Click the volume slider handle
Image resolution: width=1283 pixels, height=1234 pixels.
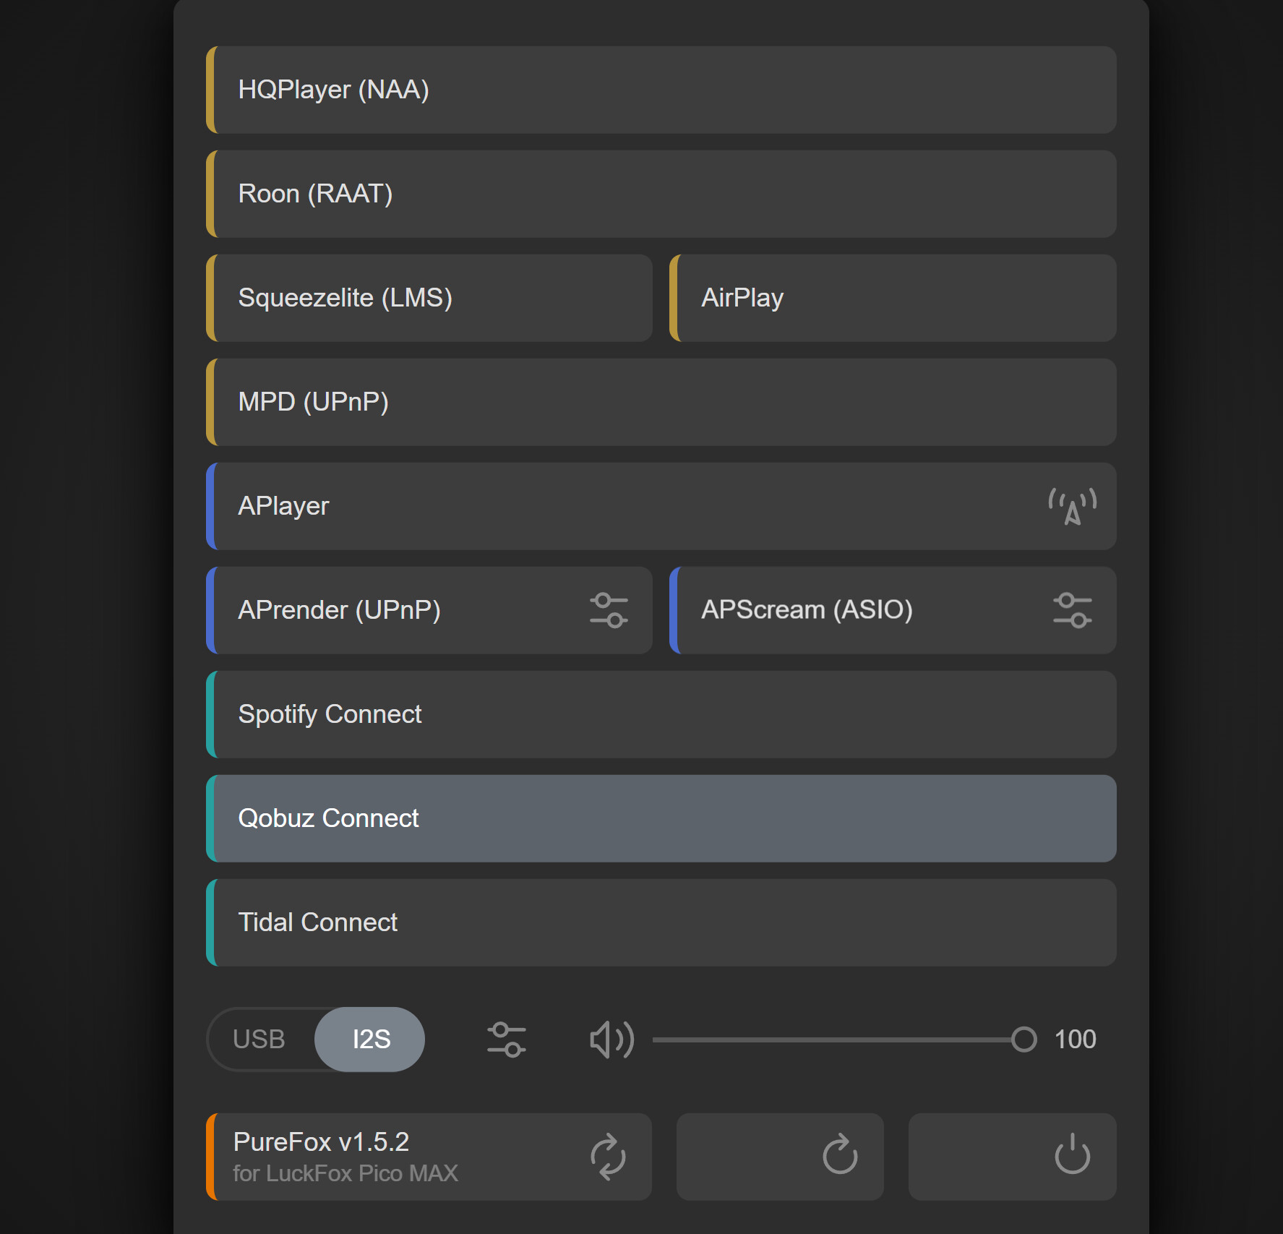(x=1024, y=1040)
